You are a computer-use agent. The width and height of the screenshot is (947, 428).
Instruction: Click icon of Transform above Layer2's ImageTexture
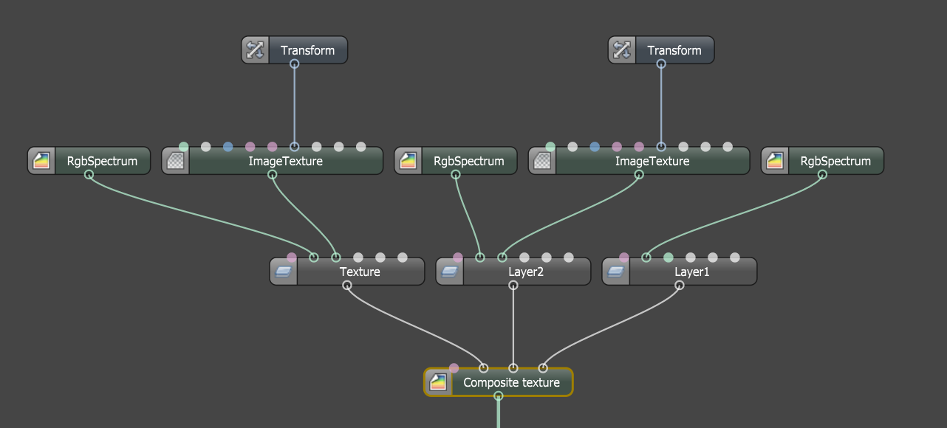(x=622, y=50)
